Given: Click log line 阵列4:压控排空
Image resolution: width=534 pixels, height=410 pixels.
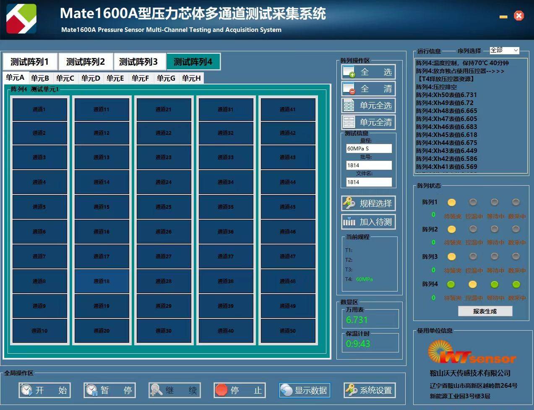Looking at the screenshot, I should (436, 87).
